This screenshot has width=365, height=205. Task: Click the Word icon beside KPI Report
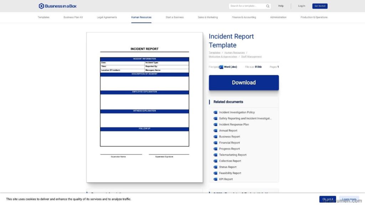215,179
